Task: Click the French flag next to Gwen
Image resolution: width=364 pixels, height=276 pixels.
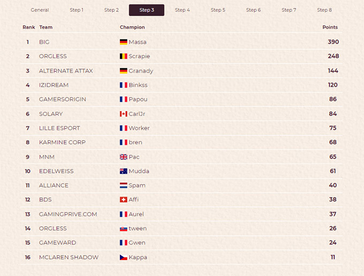Action: 124,243
